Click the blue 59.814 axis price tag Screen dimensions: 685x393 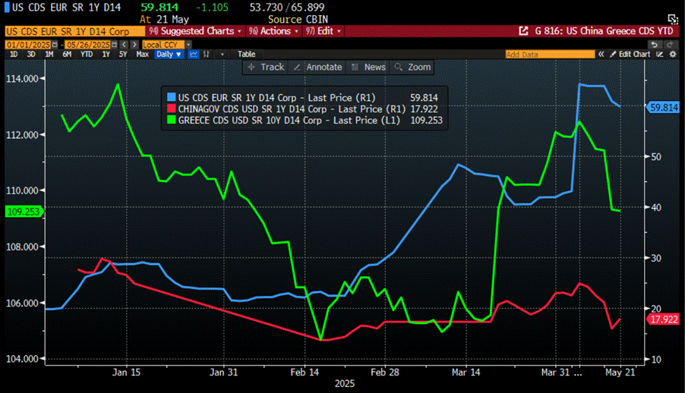coord(663,108)
